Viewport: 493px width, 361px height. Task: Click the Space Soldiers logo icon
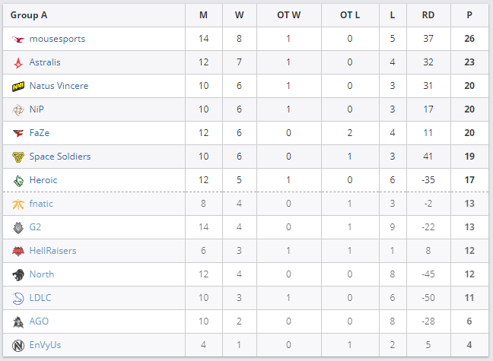pos(18,157)
